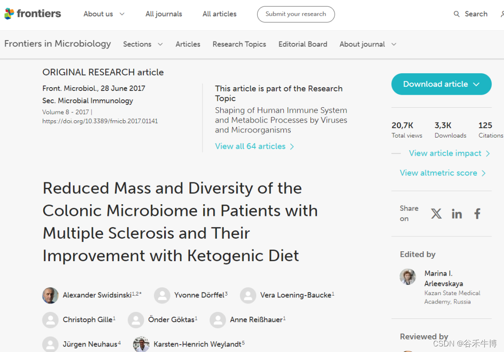Screen dimensions: 504x352
Task: Open the Sections dropdown menu
Action: click(x=143, y=44)
